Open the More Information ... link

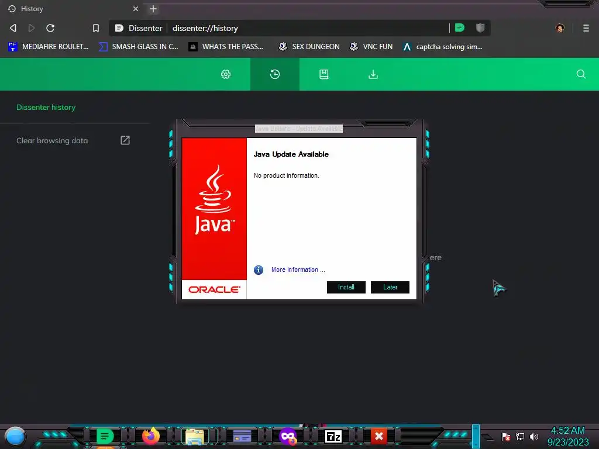point(298,270)
